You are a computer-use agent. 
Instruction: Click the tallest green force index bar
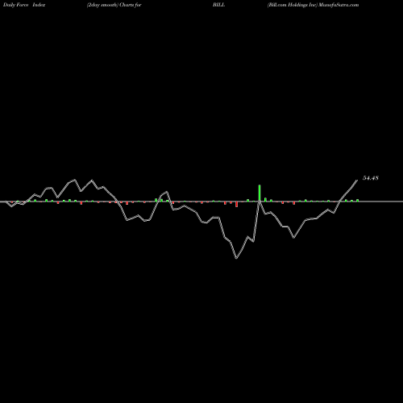[260, 193]
